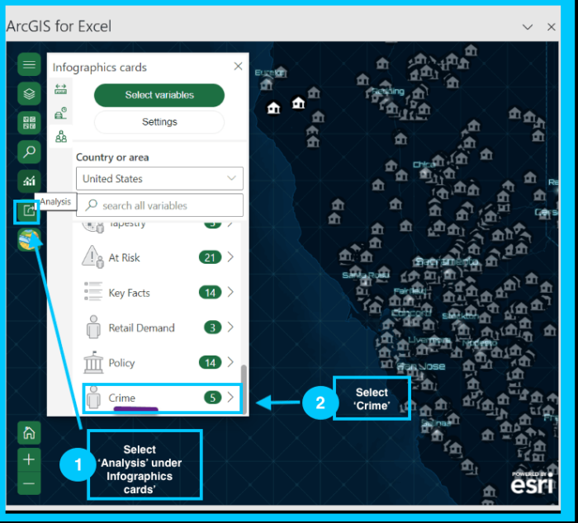
Task: Open the Layers tool
Action: click(29, 94)
